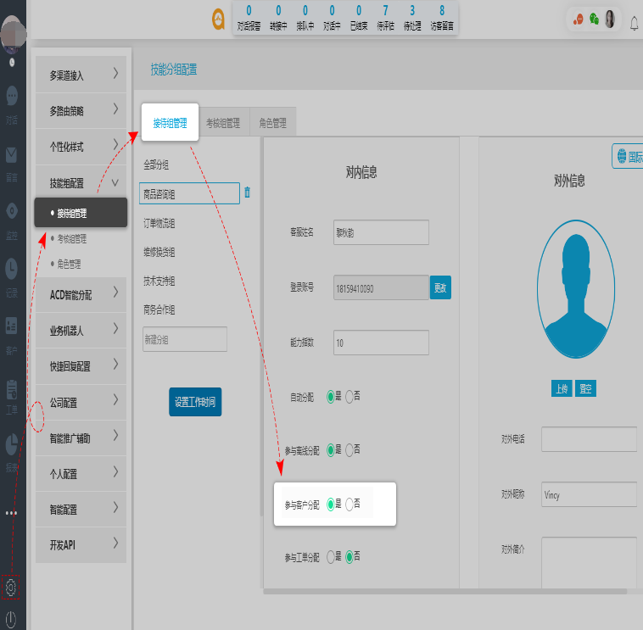Select the 全部分组 entry
Screen dimensions: 643x630
pos(156,164)
